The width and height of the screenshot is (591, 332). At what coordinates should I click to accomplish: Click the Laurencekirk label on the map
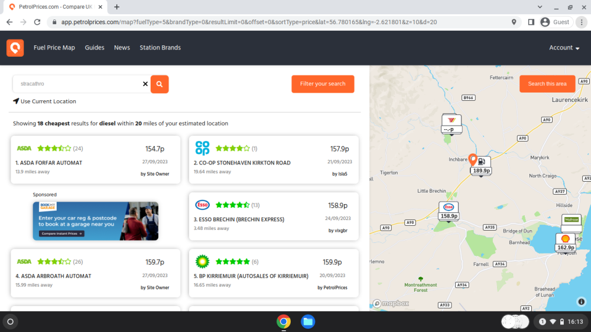(570, 100)
